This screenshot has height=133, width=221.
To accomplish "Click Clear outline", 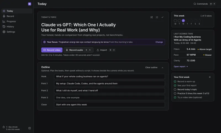I will (x=151, y=67).
